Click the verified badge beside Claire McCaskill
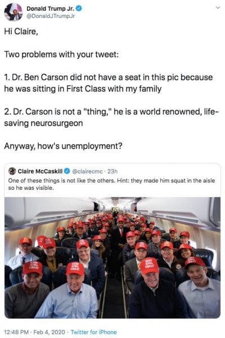225x338 pixels. [67, 171]
